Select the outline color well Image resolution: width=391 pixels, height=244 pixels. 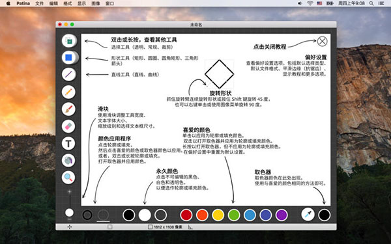click(87, 215)
